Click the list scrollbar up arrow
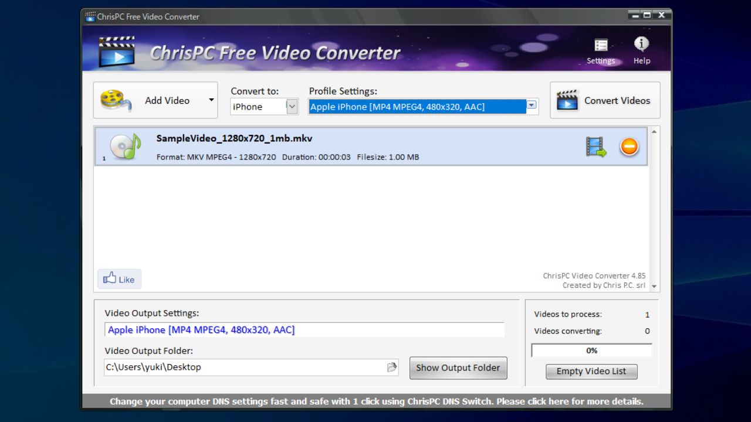This screenshot has width=751, height=422. (654, 131)
